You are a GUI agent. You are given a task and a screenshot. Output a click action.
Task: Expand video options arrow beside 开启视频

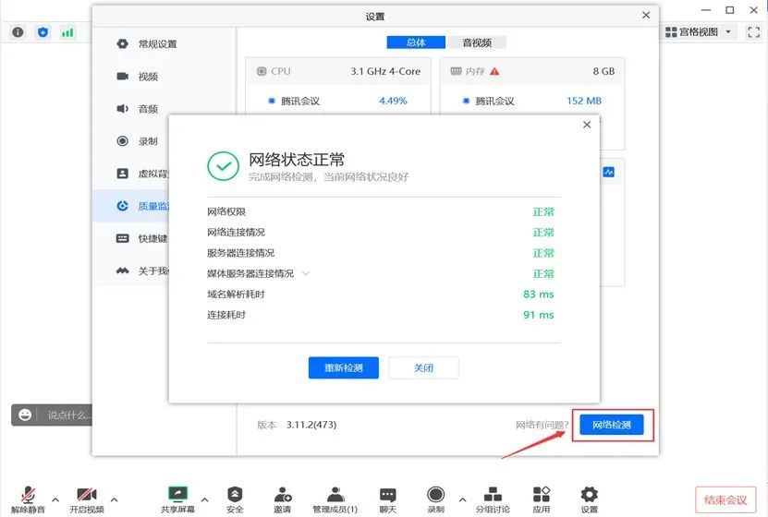click(114, 499)
